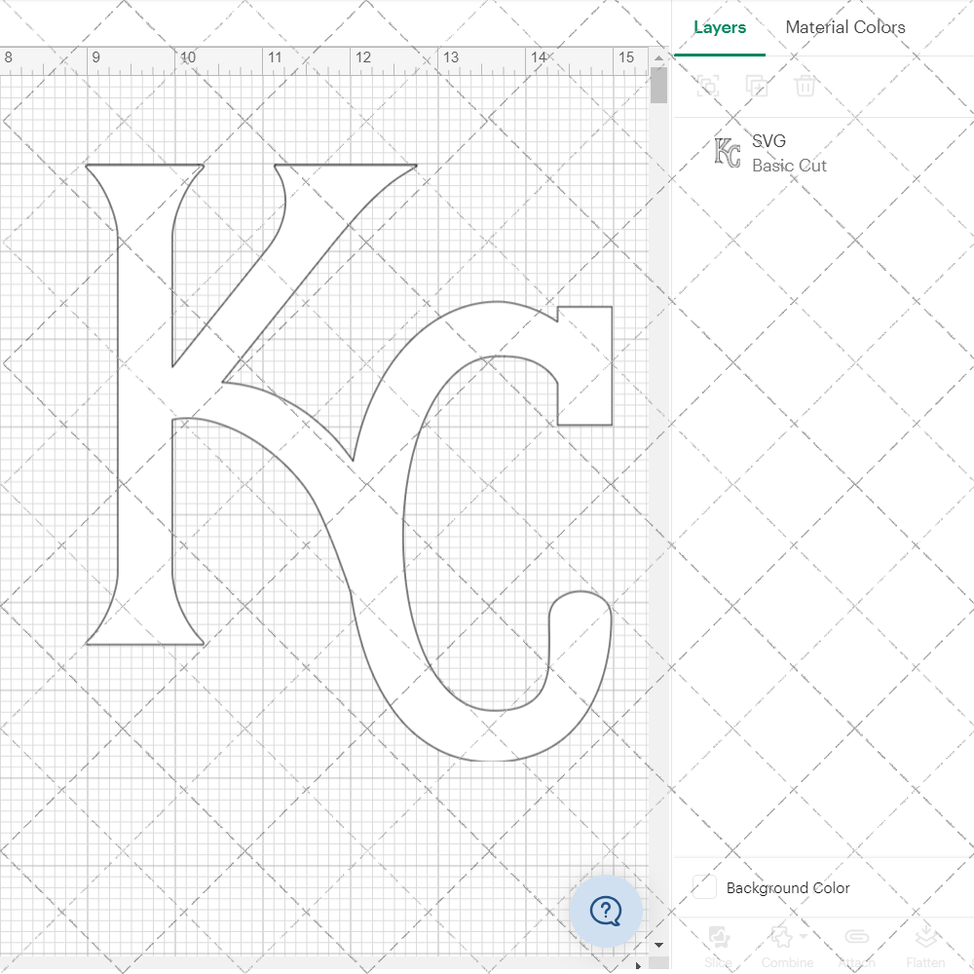The width and height of the screenshot is (974, 974).
Task: Switch to the Layers tab
Action: coord(720,27)
